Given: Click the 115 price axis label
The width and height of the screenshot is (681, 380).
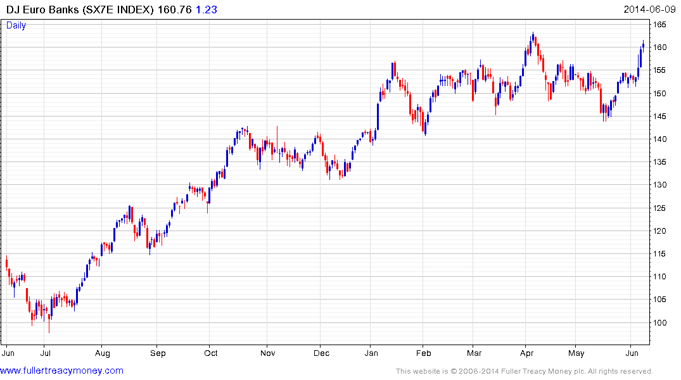Looking at the screenshot, I should (x=659, y=253).
